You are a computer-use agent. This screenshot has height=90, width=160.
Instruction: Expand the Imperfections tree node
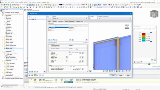3,51
